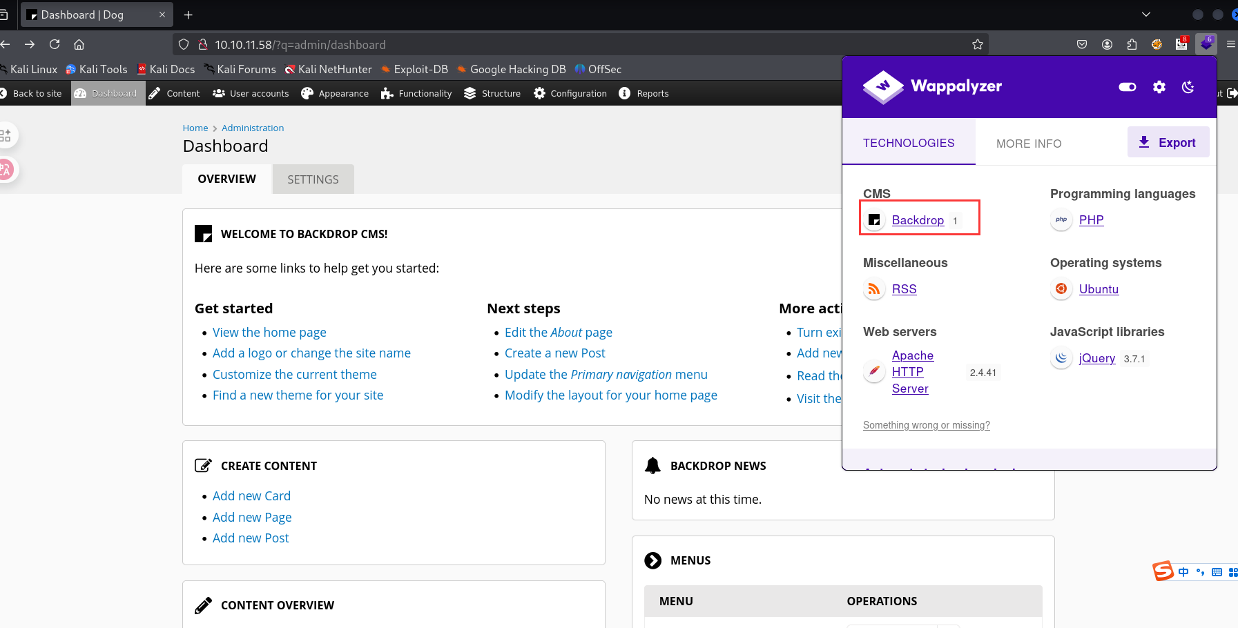
Task: Open the Functionality admin menu
Action: tap(416, 94)
